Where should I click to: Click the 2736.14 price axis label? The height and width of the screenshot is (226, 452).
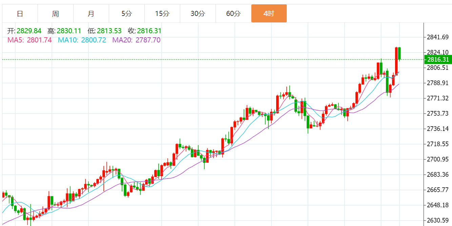click(x=438, y=129)
